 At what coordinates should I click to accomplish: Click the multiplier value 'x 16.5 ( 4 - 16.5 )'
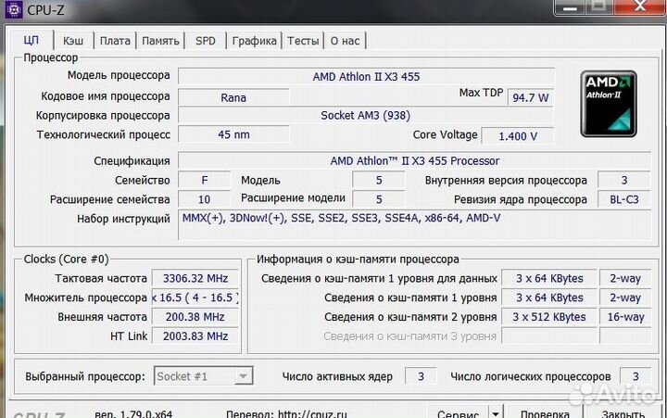point(195,298)
